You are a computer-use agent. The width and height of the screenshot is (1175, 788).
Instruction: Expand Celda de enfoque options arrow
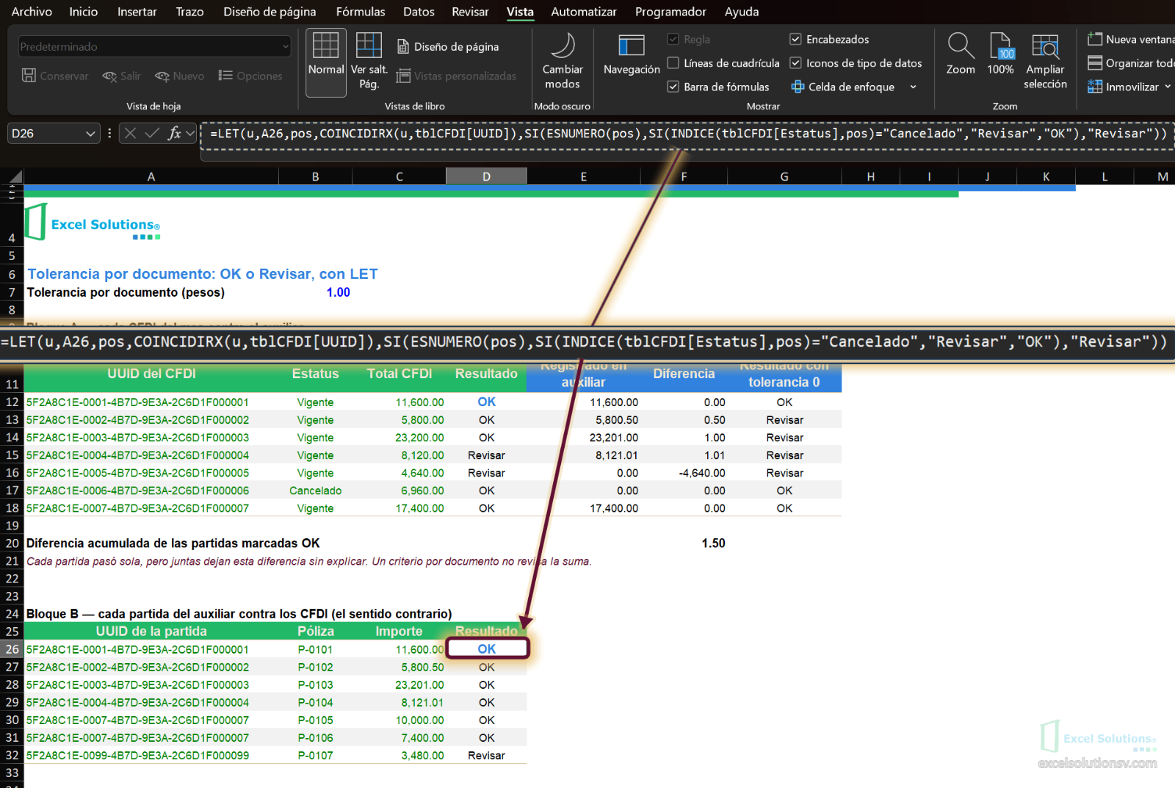tap(913, 87)
